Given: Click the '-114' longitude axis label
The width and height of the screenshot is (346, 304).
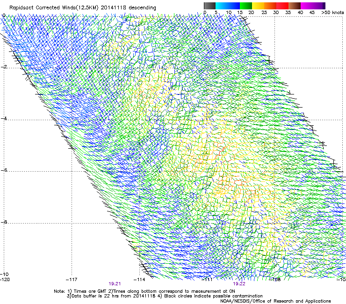Looking at the screenshot, I should [139, 280].
